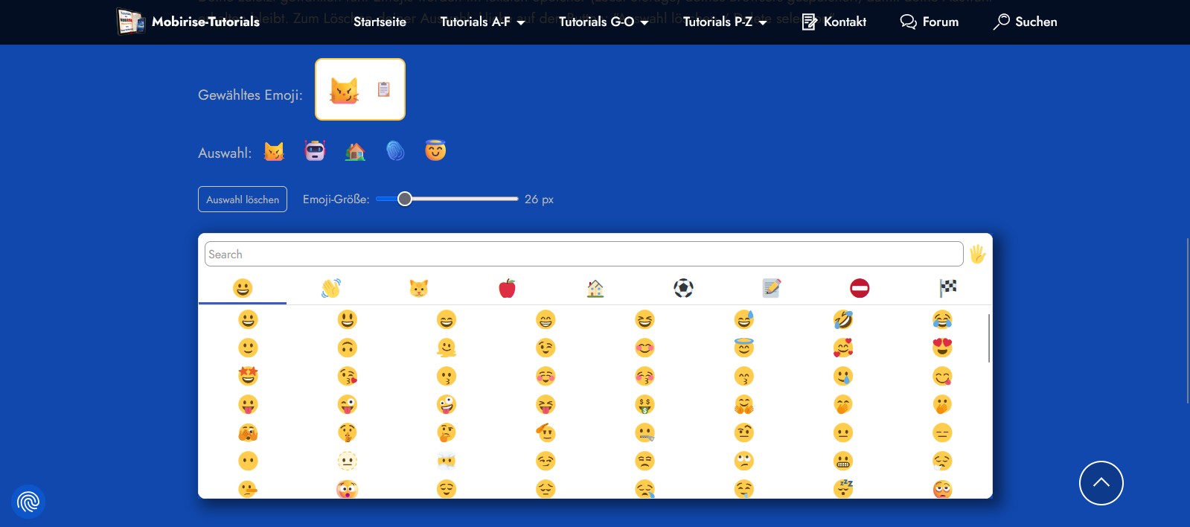Focus the emoji Search field
Viewport: 1190px width, 527px height.
pyautogui.click(x=583, y=254)
